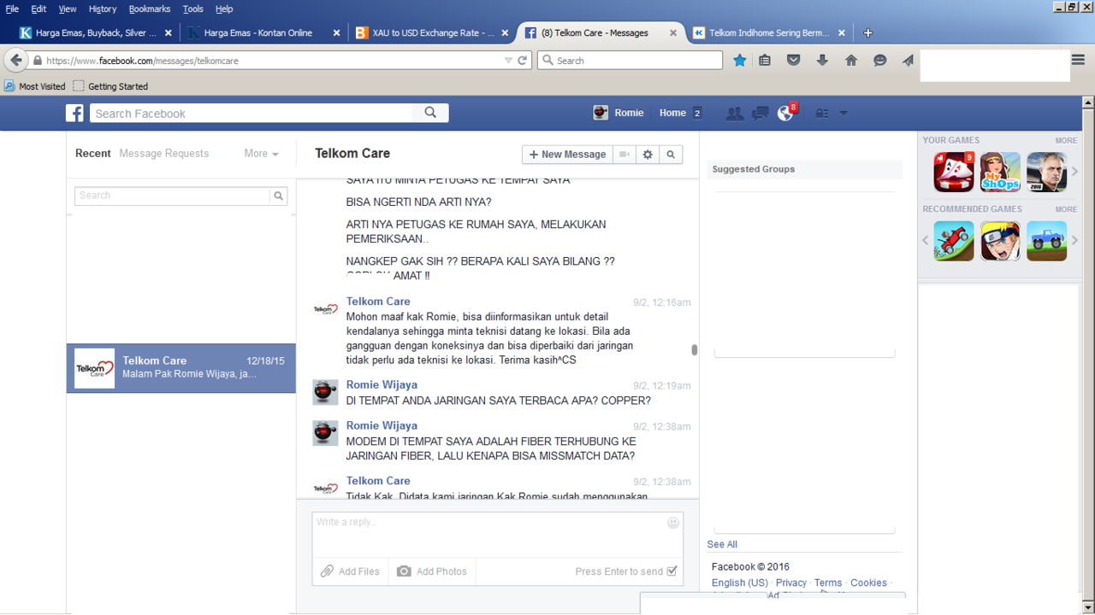Close the Telkom Care - Messages tab
1095x615 pixels.
pos(673,32)
